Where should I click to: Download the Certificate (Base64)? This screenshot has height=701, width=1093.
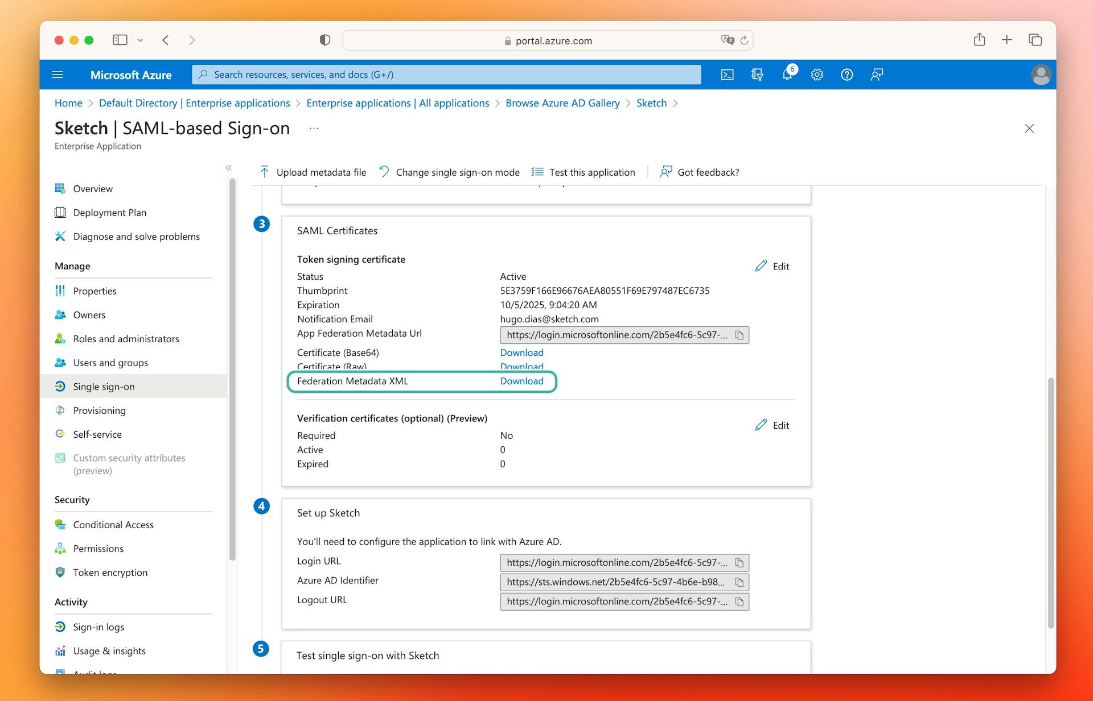[x=521, y=352]
